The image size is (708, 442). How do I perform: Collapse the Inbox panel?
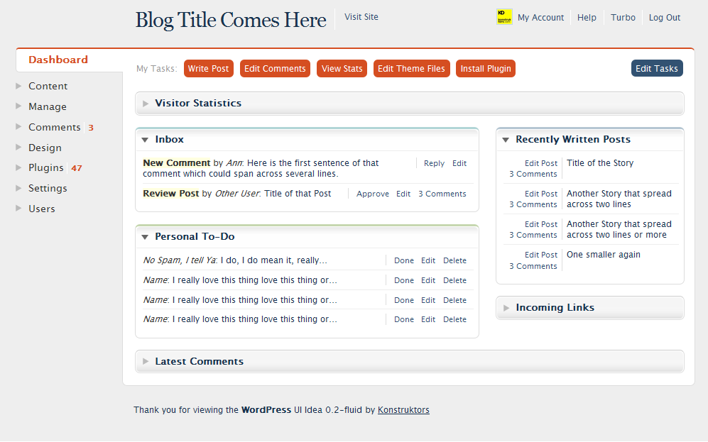[145, 140]
